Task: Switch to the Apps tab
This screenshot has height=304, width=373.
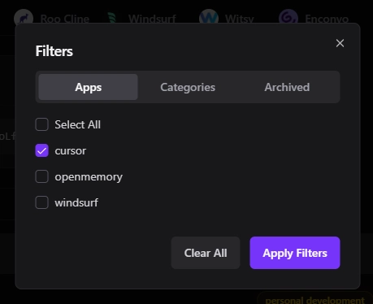Action: click(88, 87)
